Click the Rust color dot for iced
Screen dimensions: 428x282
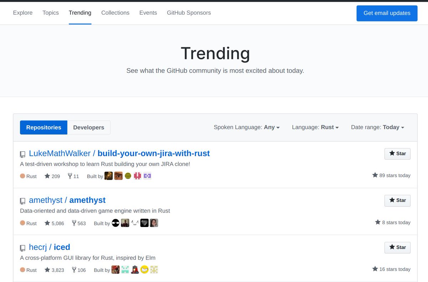22,270
